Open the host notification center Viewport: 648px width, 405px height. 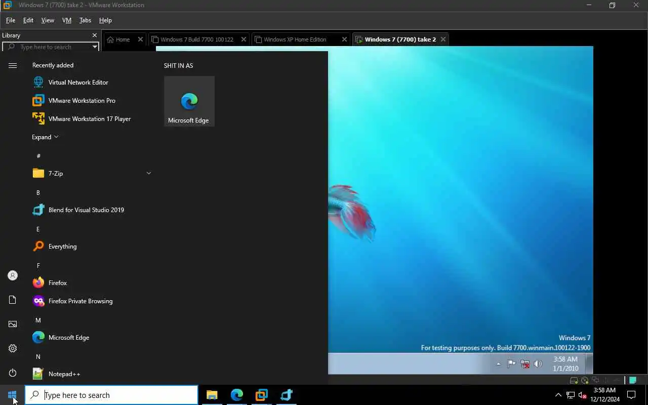(x=631, y=395)
